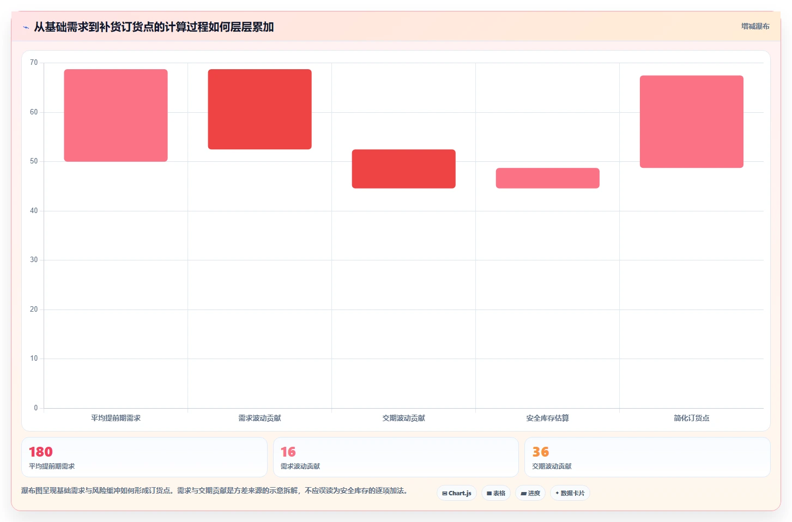Viewport: 792px width, 522px height.
Task: Select the 需求波动贡献 waterfall bar
Action: coord(259,109)
